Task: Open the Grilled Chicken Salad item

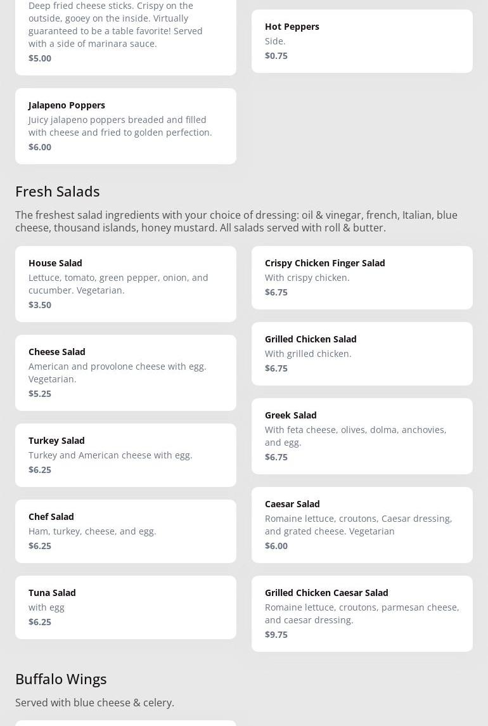Action: coord(362,353)
